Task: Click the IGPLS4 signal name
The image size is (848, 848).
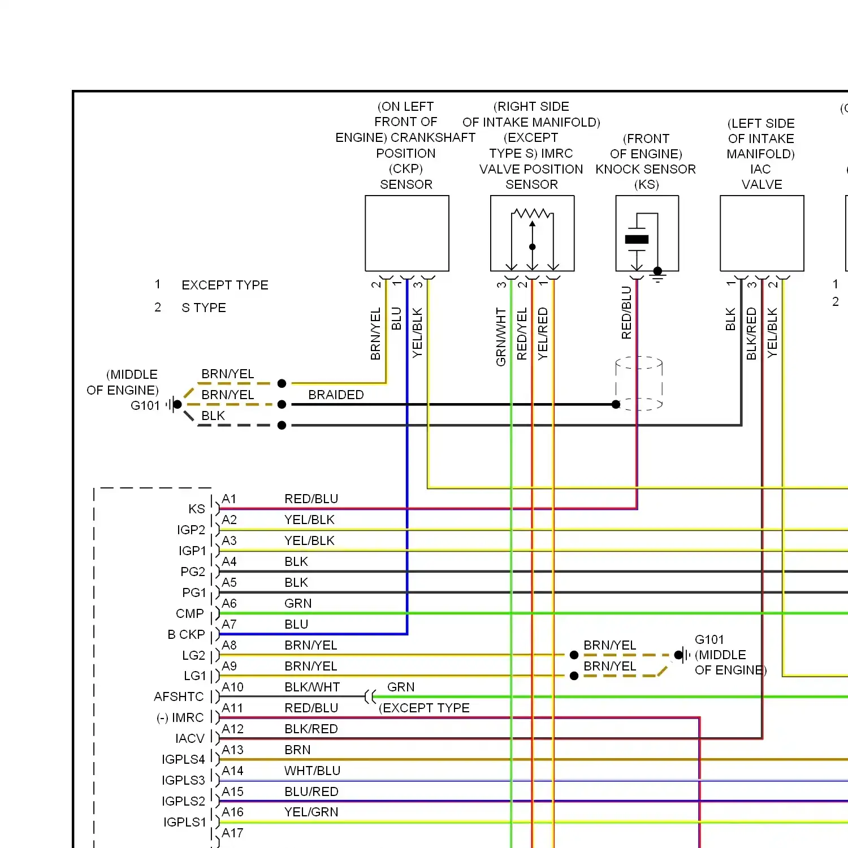Action: (x=183, y=759)
